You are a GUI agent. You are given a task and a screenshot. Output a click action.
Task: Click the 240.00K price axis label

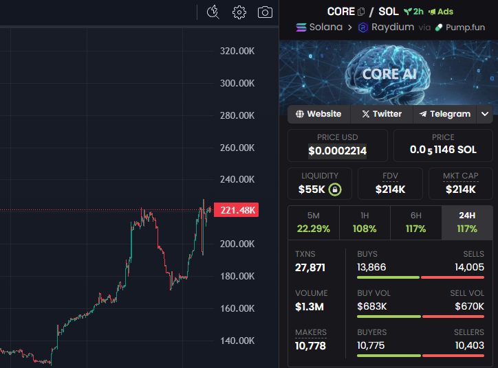(237, 180)
